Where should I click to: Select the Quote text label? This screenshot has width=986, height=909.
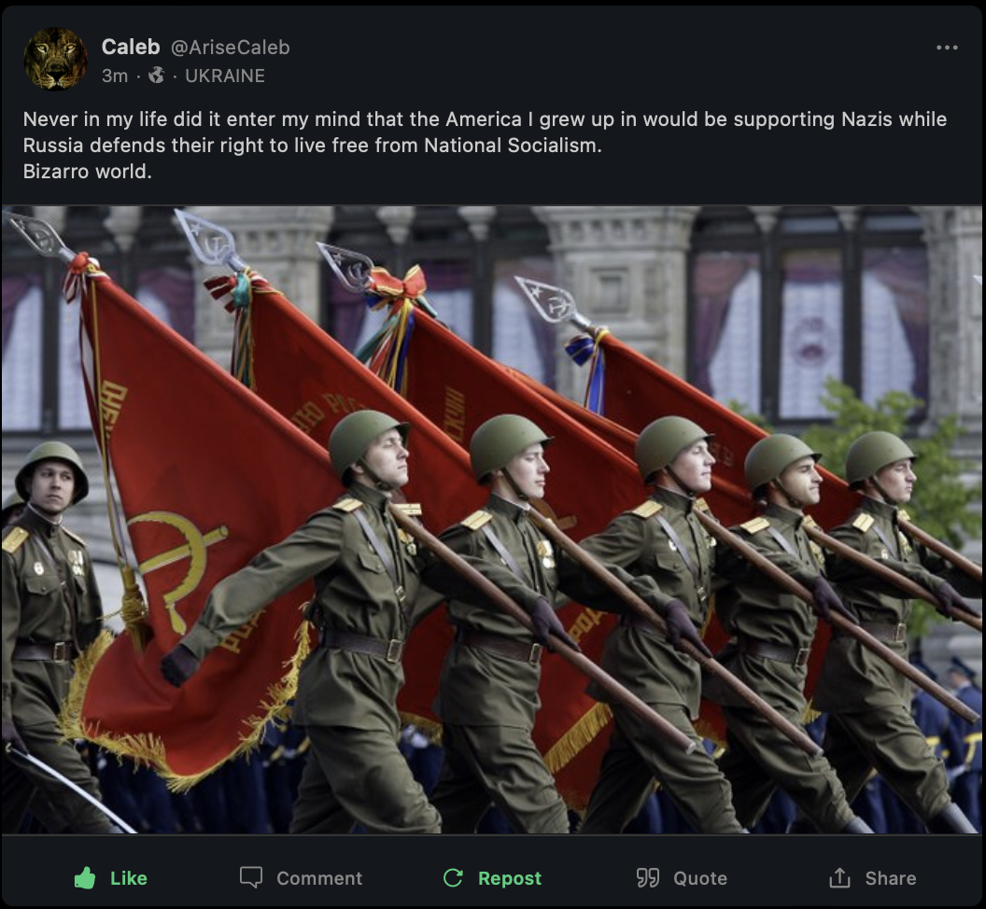(700, 878)
